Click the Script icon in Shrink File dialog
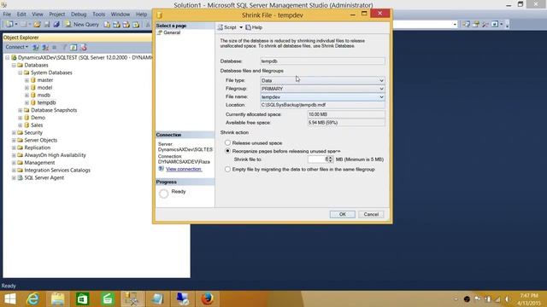The width and height of the screenshot is (547, 307). pos(221,27)
